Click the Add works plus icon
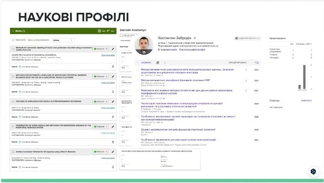The image size is (324, 183). click(99, 31)
